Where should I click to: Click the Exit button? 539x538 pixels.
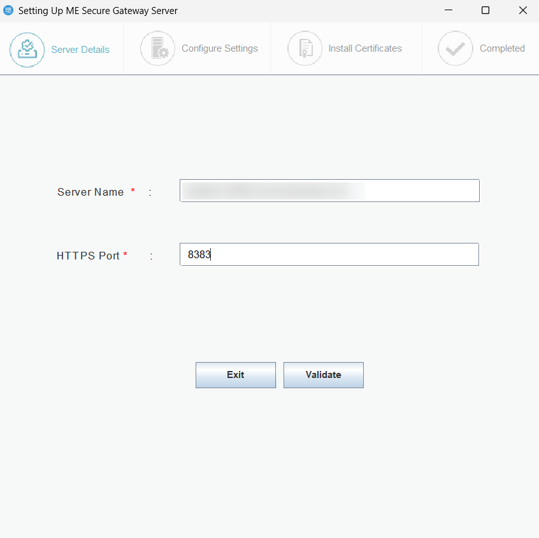235,375
